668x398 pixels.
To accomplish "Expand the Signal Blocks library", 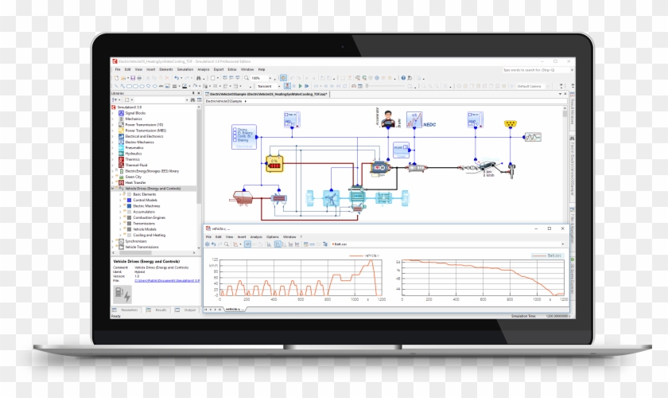I will (x=113, y=113).
